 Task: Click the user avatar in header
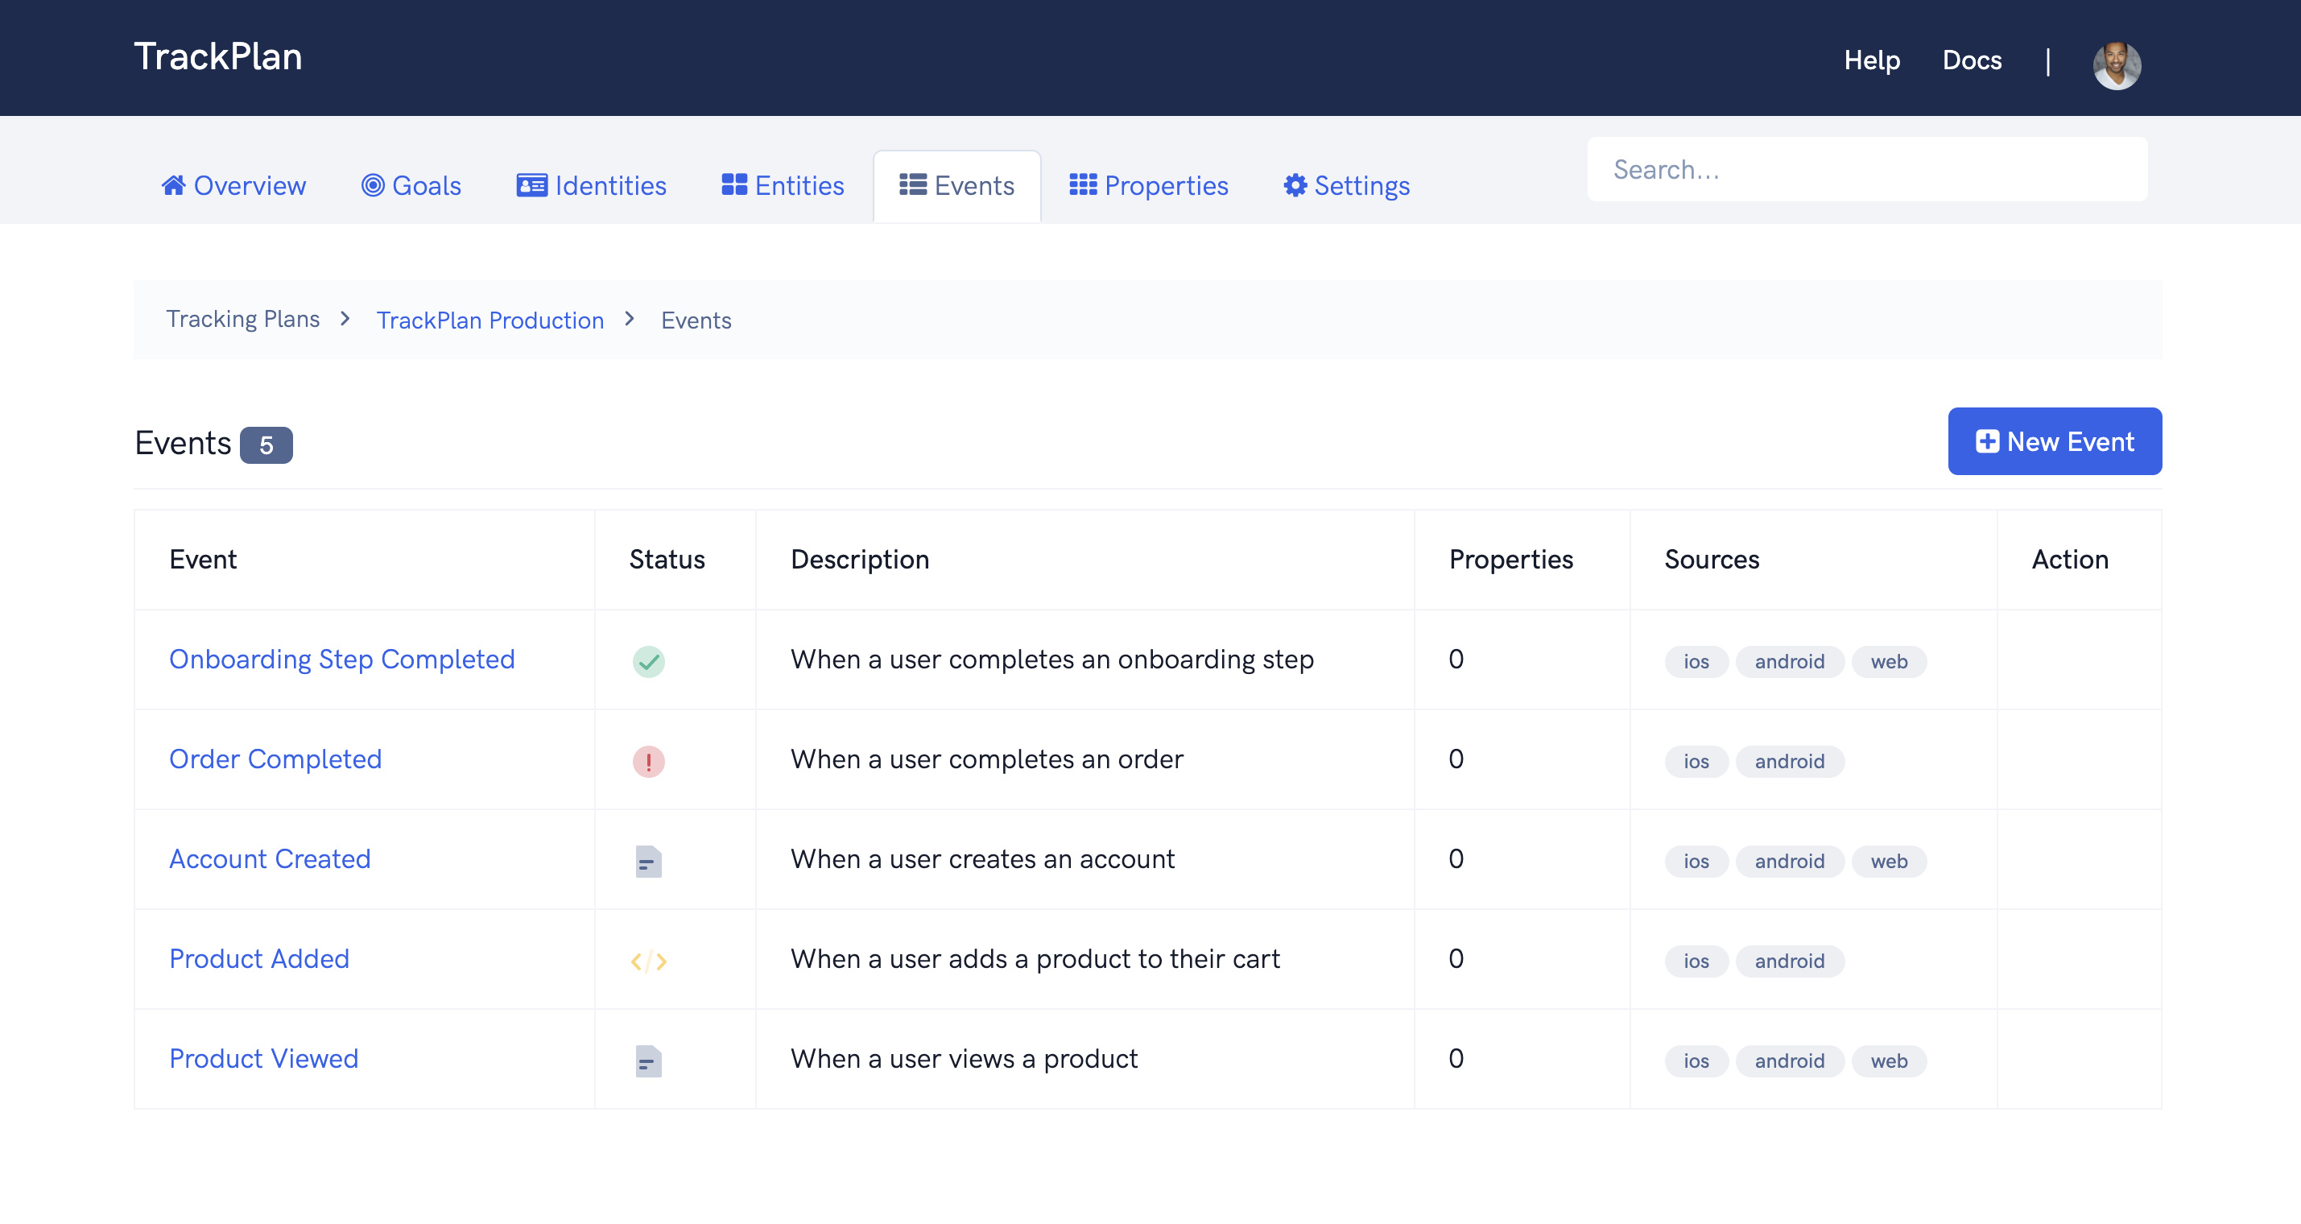pos(2116,64)
